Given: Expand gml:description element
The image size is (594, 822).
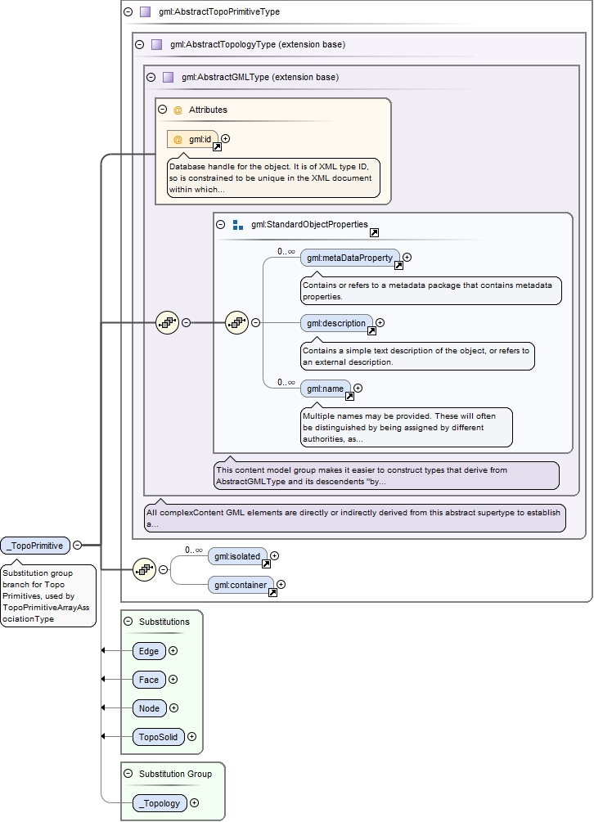Looking at the screenshot, I should [380, 323].
